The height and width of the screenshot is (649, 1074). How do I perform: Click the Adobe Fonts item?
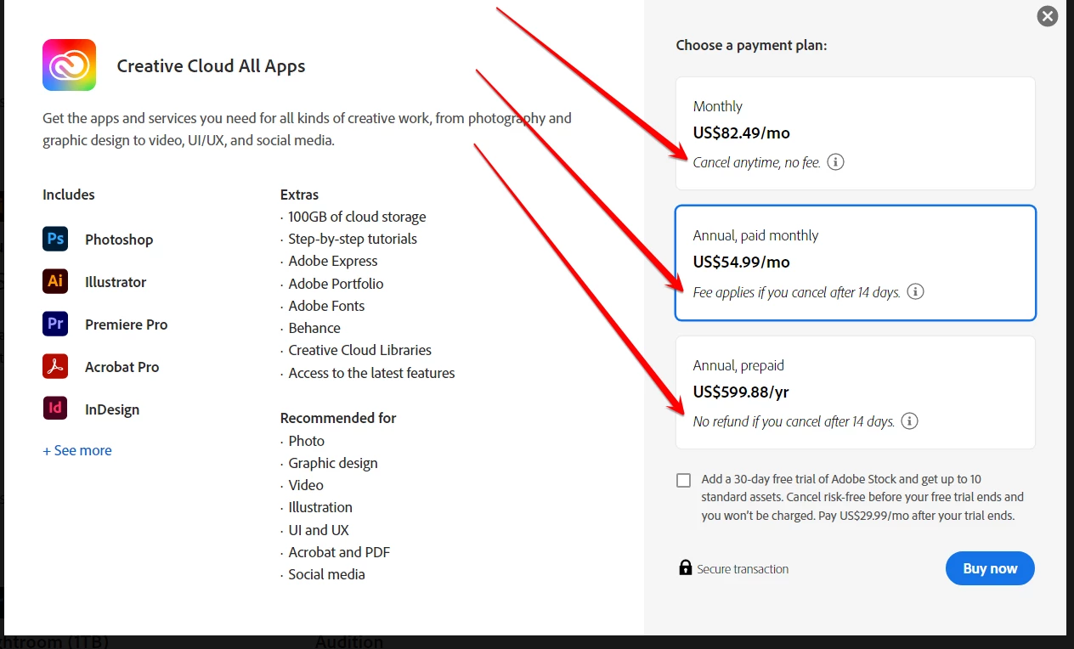click(326, 306)
